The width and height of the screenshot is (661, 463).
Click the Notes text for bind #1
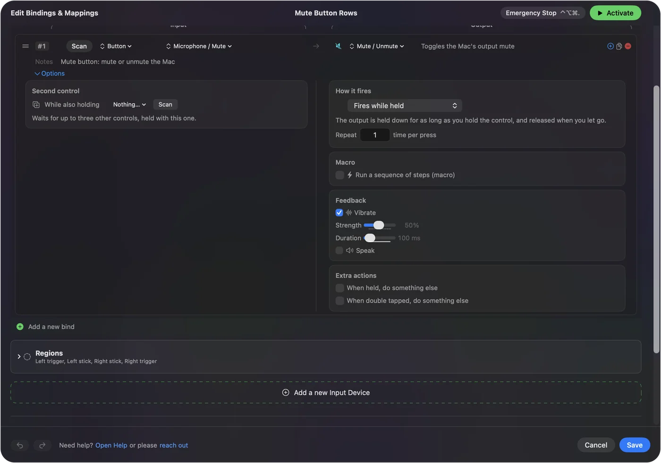click(x=118, y=62)
